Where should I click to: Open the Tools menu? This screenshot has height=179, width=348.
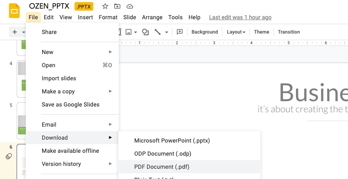[x=175, y=17]
